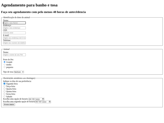Select the Grande pet size radio
Image resolution: width=164 pixels, height=123 pixels.
(x=5, y=62)
